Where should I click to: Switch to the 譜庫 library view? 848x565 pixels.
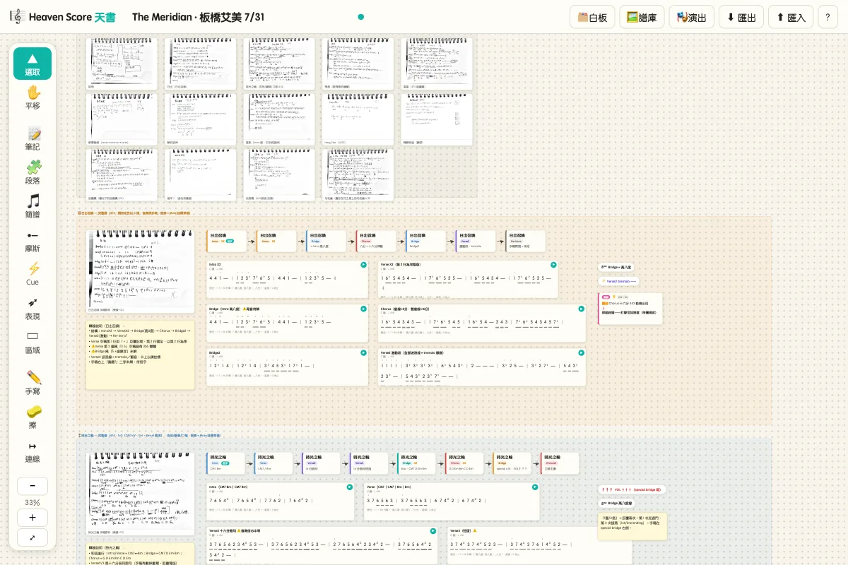[642, 17]
